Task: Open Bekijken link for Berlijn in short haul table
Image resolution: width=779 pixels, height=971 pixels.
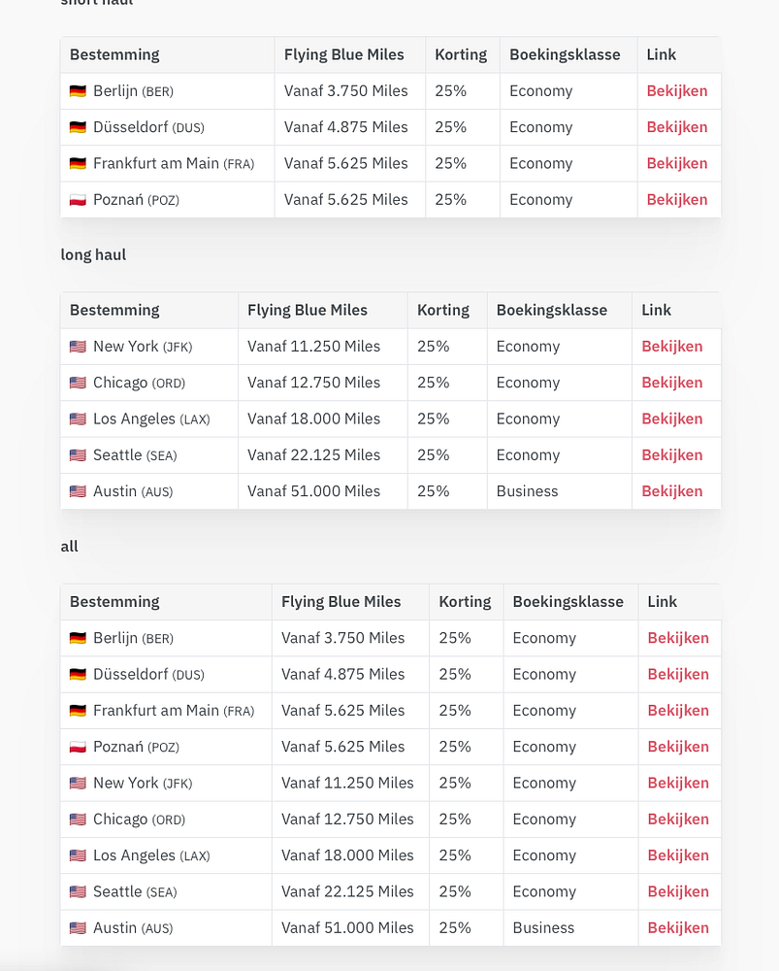Action: pos(677,91)
